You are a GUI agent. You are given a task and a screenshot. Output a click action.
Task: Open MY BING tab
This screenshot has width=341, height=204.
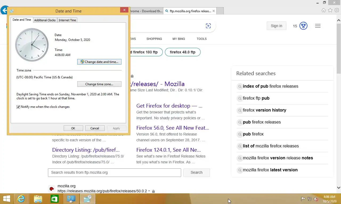179,39
